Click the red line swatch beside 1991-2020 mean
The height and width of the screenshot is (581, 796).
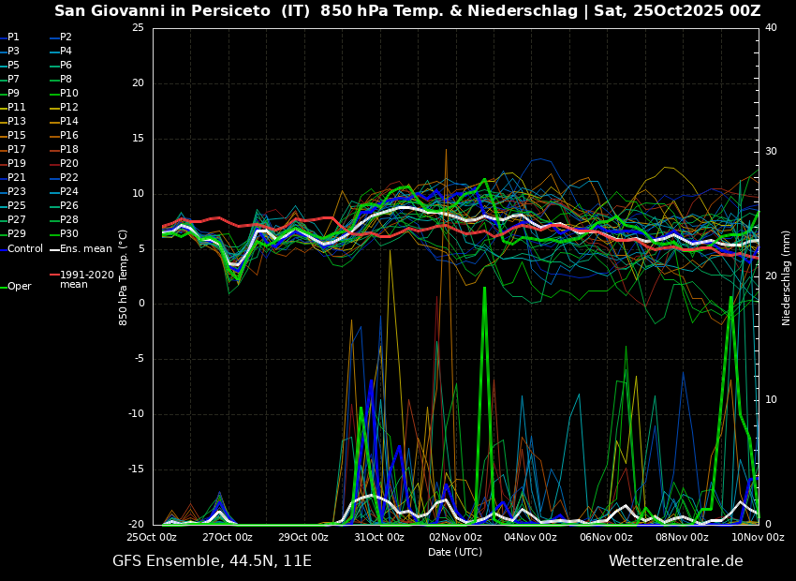(x=54, y=276)
